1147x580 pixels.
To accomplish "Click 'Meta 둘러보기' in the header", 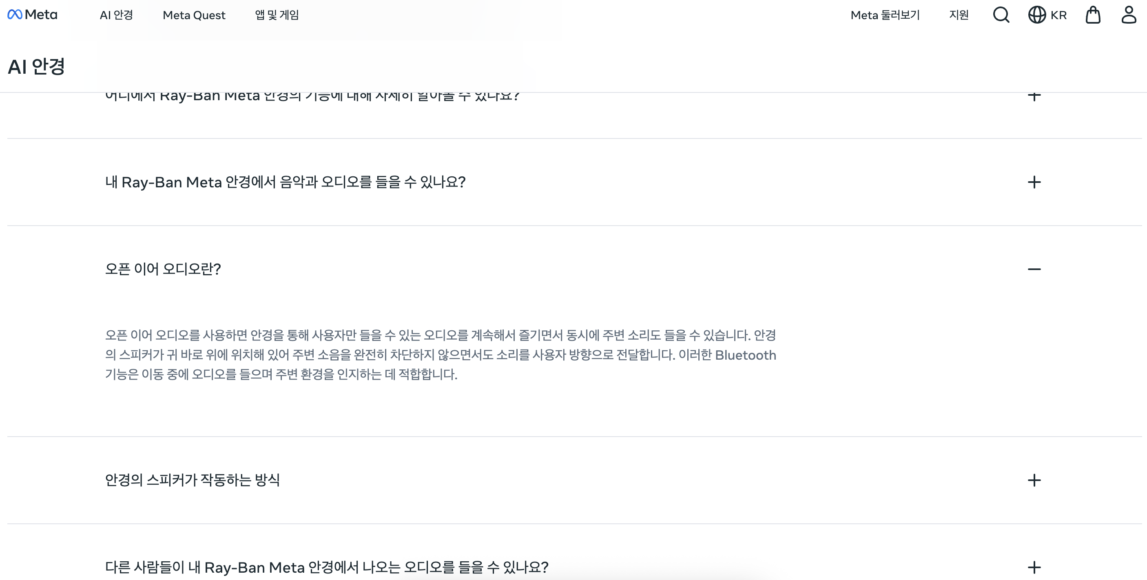I will pyautogui.click(x=885, y=15).
